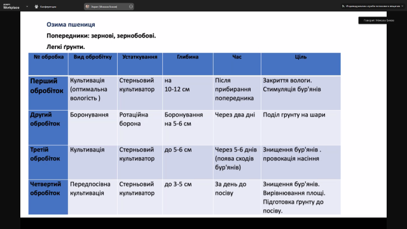Click the Устаткування column header
The width and height of the screenshot is (407, 229).
coord(140,57)
